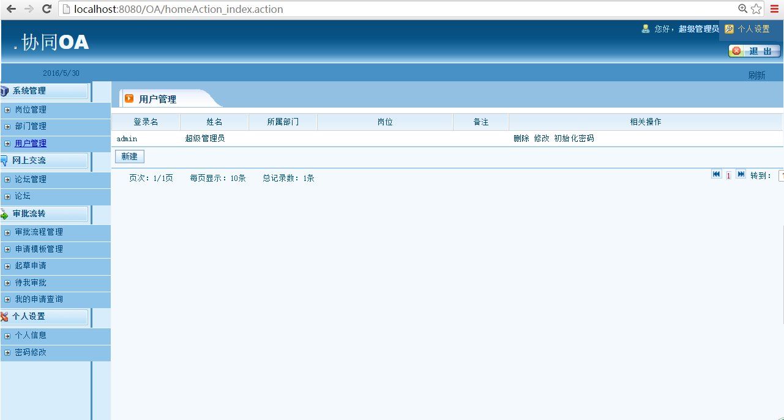Screen dimensions: 784x420
Task: Expand 起草申请 using its plus icon
Action: (7, 265)
